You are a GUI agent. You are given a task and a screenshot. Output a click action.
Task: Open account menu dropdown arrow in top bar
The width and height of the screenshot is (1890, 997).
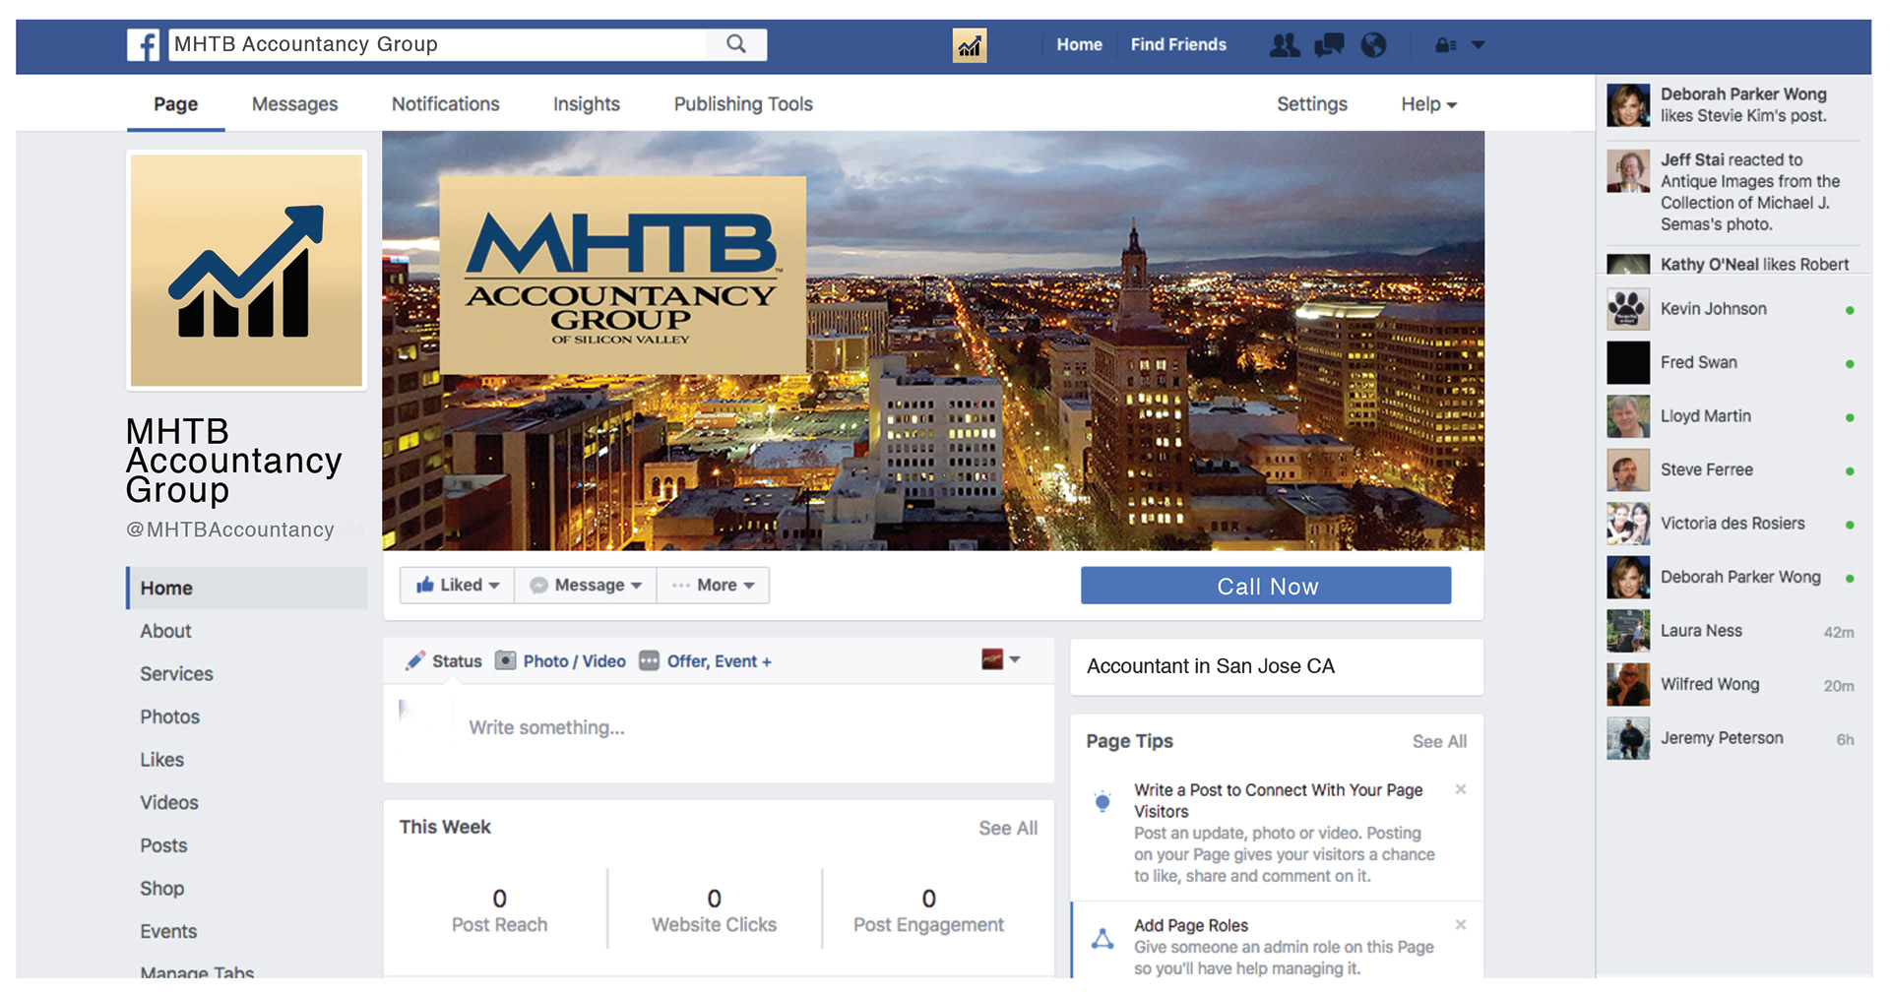pos(1478,45)
